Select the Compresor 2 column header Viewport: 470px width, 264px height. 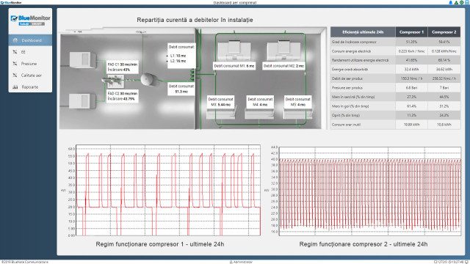(x=444, y=32)
